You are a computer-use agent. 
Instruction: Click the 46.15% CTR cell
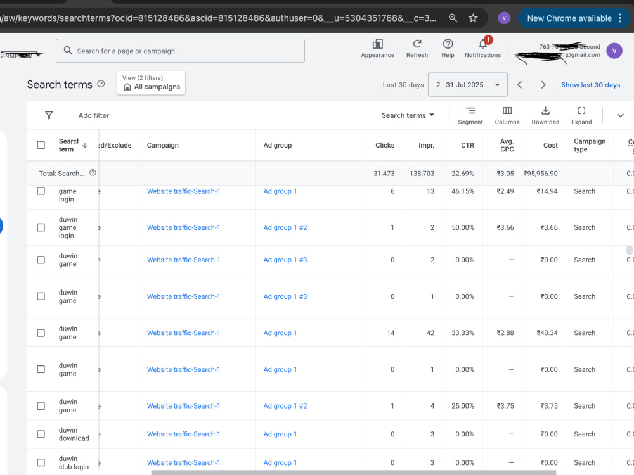pyautogui.click(x=463, y=191)
